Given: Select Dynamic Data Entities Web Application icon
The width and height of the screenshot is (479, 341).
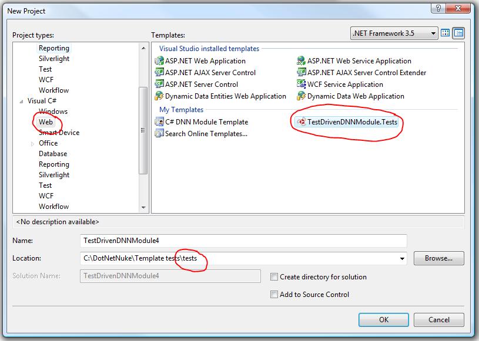Looking at the screenshot, I should [159, 96].
